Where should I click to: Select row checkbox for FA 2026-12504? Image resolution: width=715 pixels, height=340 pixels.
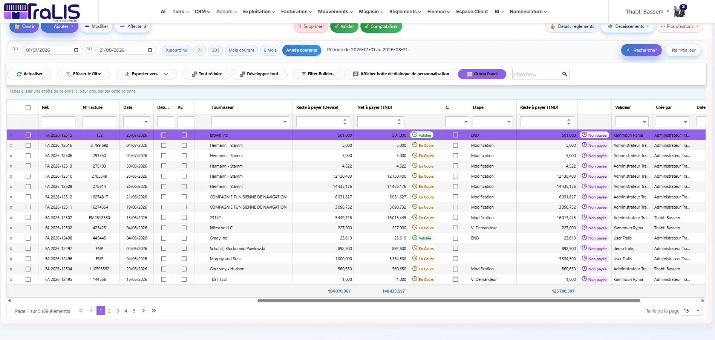[x=28, y=269]
